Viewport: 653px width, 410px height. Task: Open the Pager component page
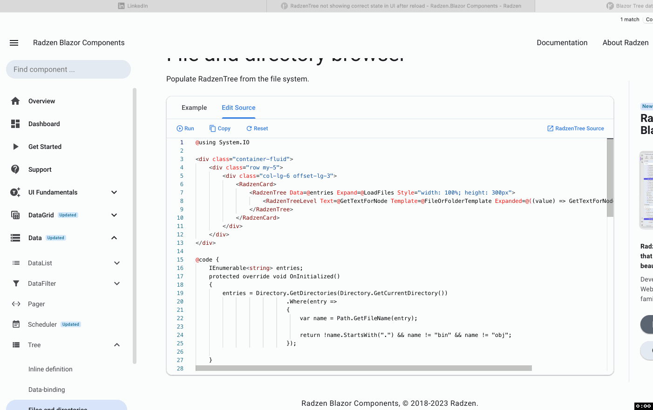coord(36,304)
